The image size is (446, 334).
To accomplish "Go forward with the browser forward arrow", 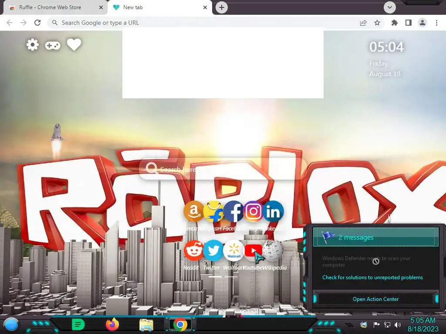I will point(24,23).
